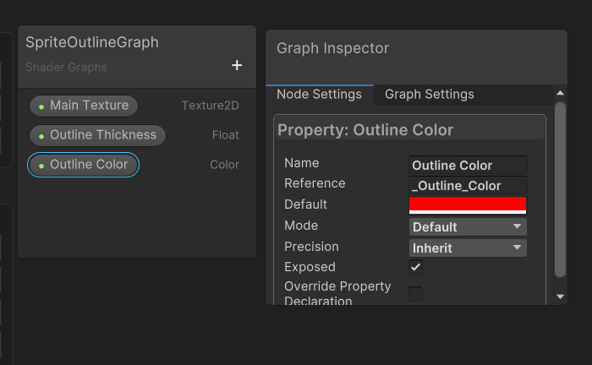Open the Mode dropdown
The width and height of the screenshot is (592, 365).
[x=468, y=226]
